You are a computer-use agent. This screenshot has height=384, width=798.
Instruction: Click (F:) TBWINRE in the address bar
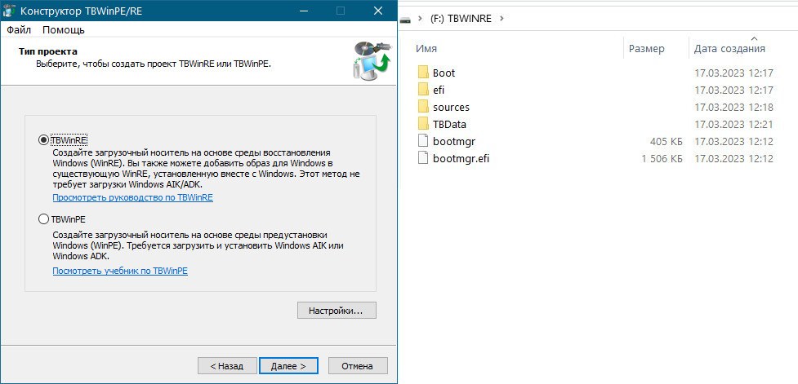pyautogui.click(x=461, y=19)
